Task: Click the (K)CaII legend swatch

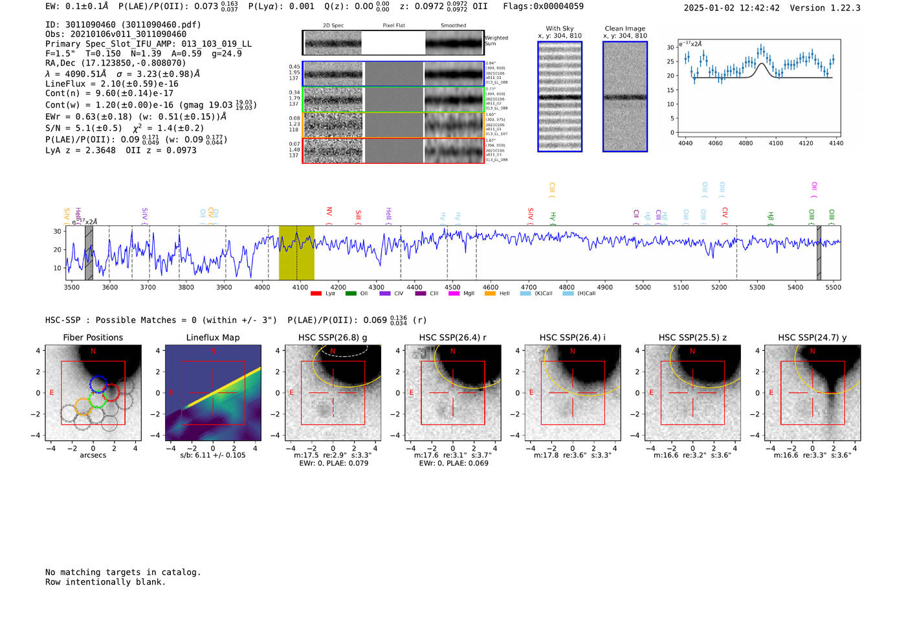Action: pyautogui.click(x=525, y=293)
